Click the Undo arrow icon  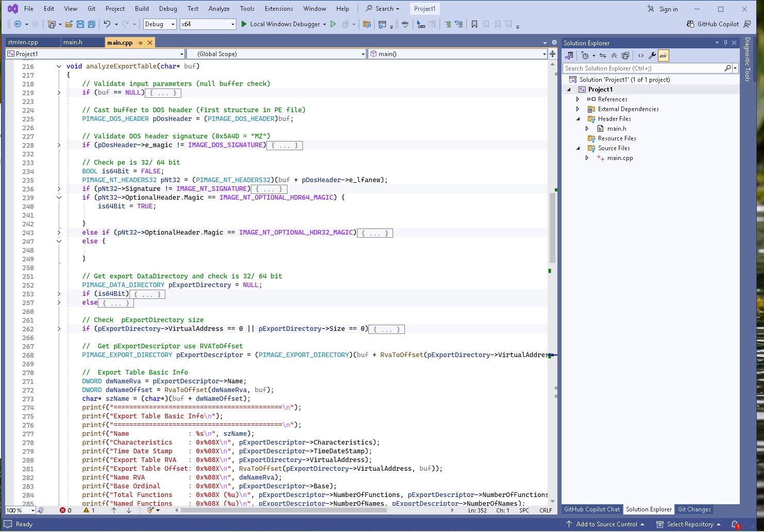[x=107, y=24]
